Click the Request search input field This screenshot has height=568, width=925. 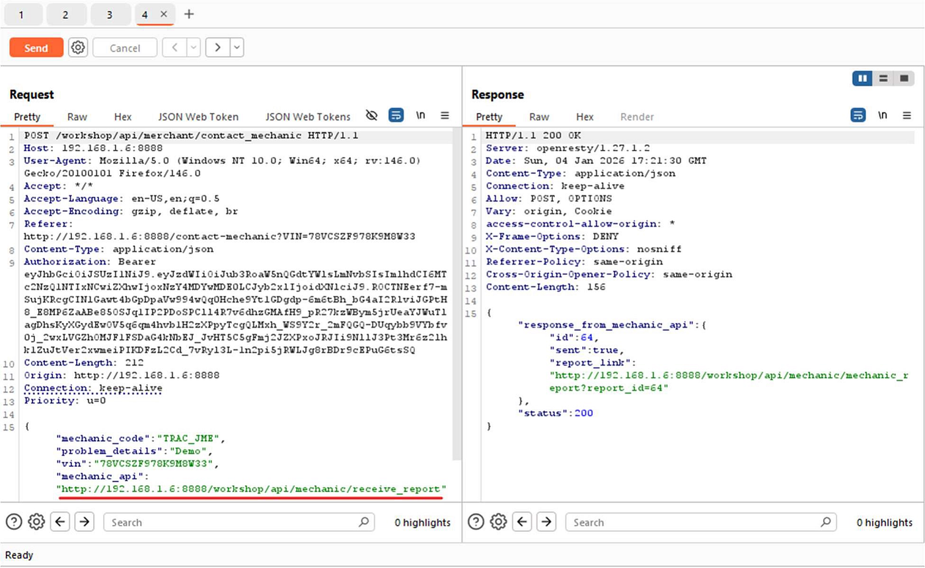tap(239, 522)
